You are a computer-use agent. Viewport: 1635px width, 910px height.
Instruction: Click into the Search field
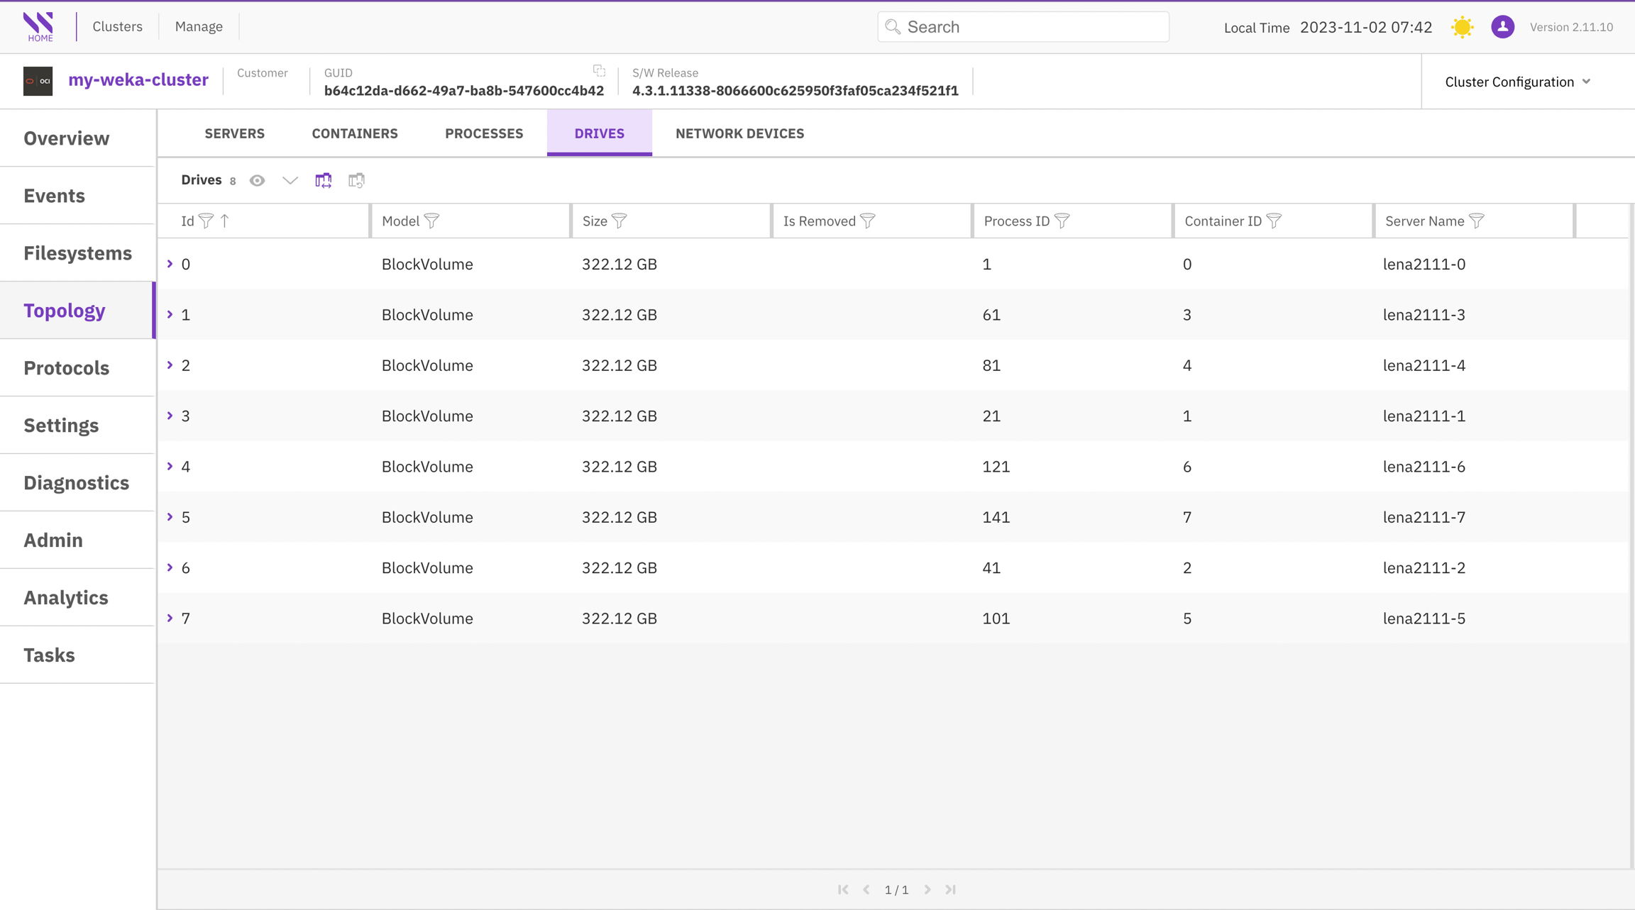tap(1029, 27)
